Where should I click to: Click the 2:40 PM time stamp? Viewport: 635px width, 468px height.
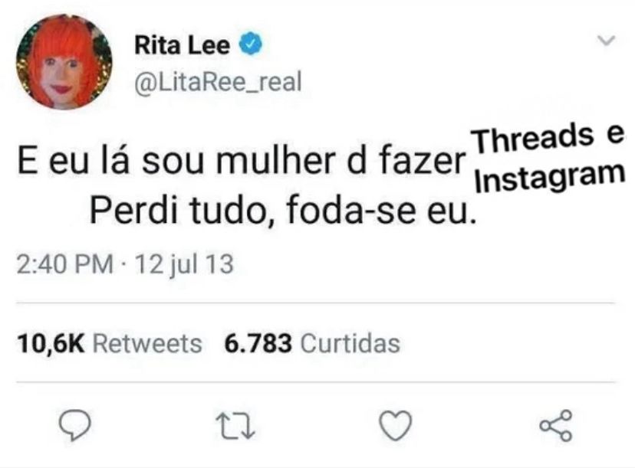pos(64,264)
